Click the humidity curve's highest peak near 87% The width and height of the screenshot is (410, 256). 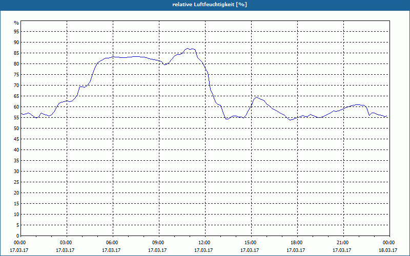187,49
